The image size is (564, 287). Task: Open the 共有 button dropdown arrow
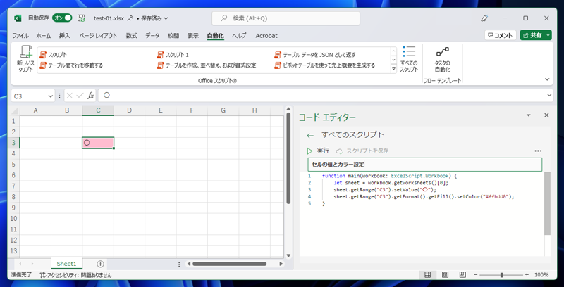click(548, 35)
